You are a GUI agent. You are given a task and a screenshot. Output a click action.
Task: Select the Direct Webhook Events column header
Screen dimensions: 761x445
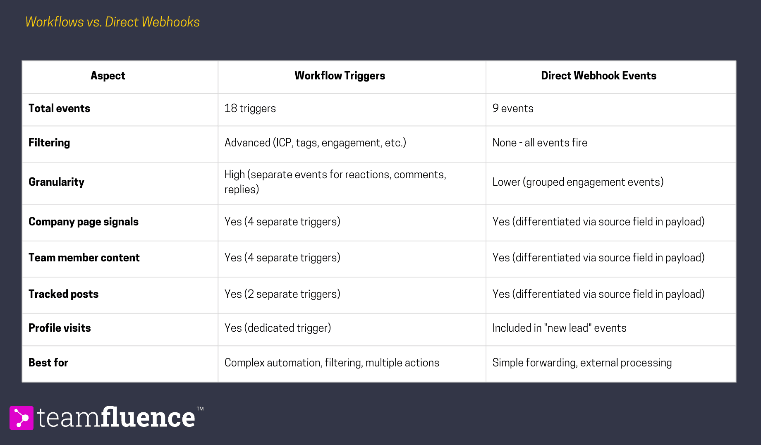coord(598,76)
